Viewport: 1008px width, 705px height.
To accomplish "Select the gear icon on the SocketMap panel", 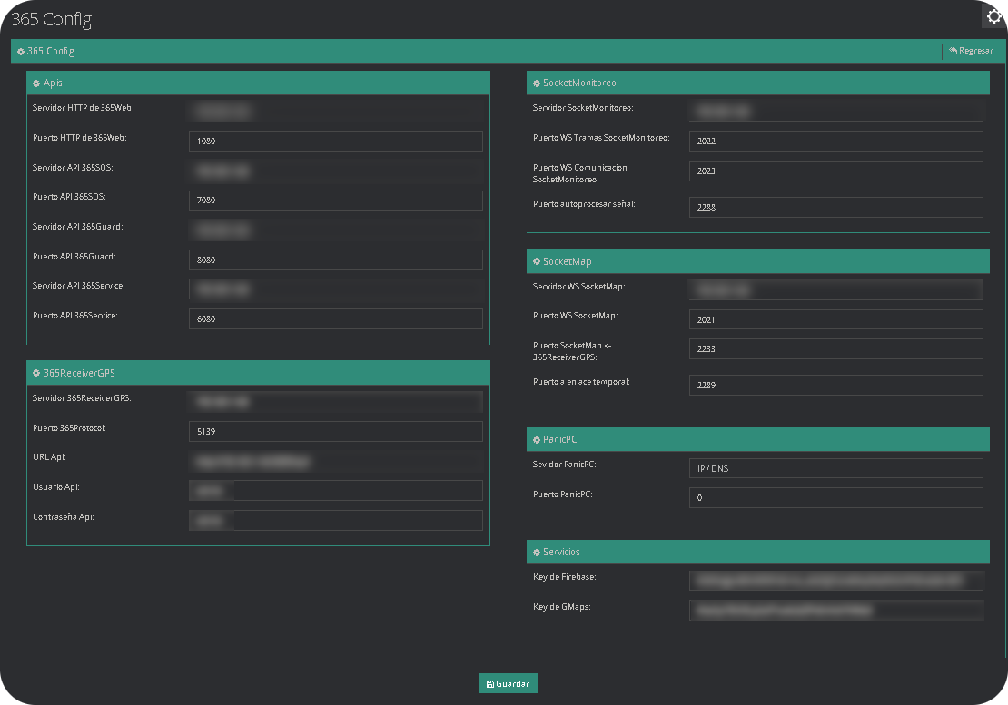I will pyautogui.click(x=537, y=260).
